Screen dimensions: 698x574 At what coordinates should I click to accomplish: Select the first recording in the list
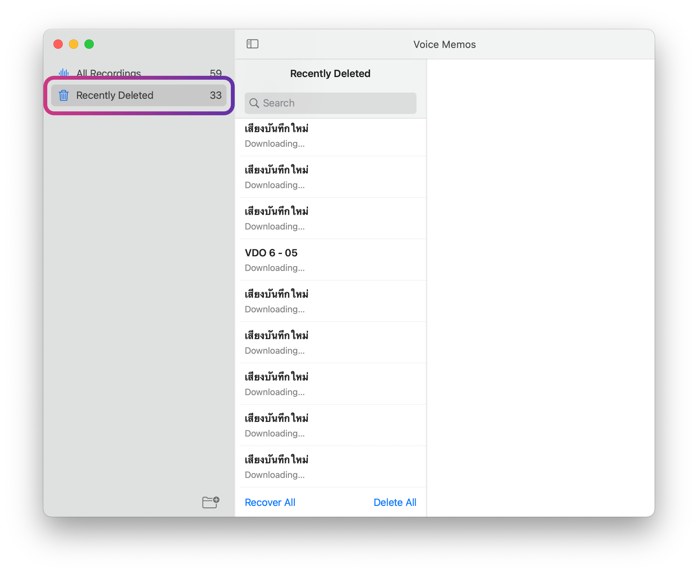pos(333,136)
